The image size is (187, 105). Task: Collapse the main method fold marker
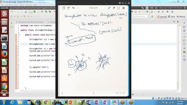click(20, 35)
